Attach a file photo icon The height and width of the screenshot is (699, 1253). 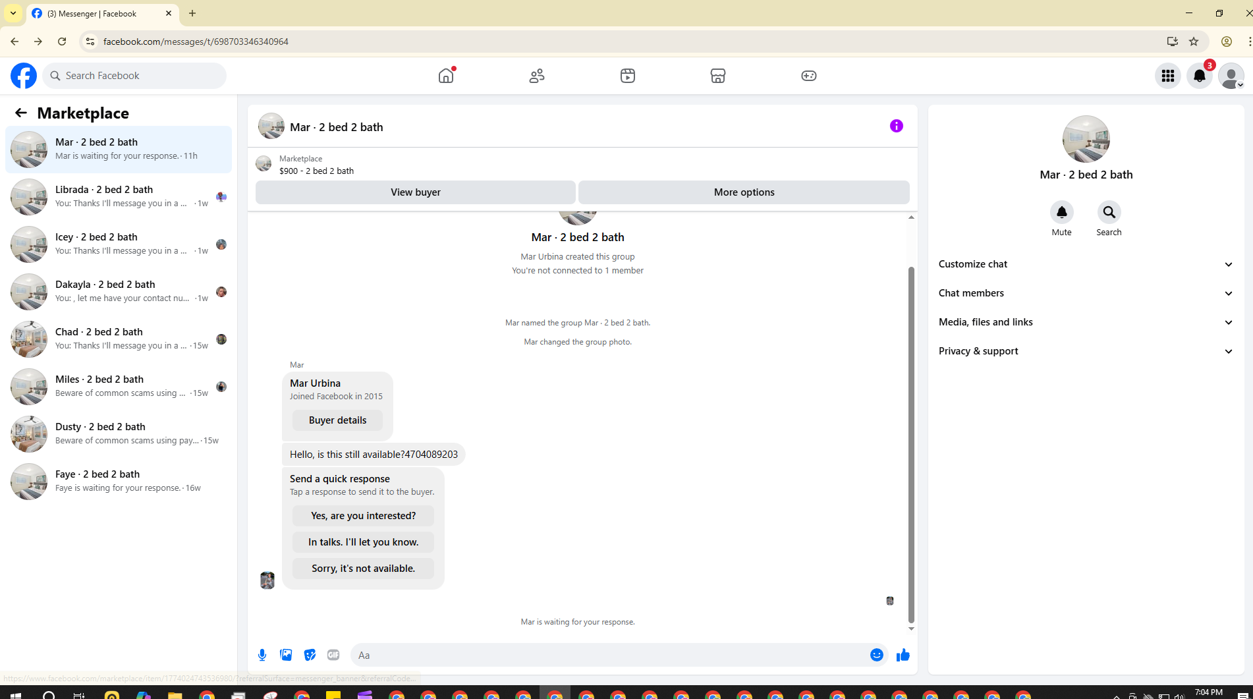[286, 655]
